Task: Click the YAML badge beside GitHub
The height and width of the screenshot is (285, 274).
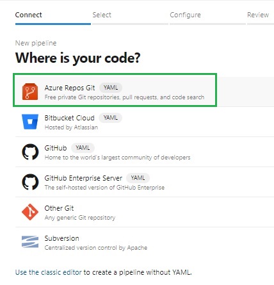Action: [83, 148]
